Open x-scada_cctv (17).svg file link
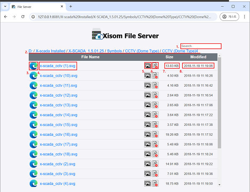 [58, 145]
